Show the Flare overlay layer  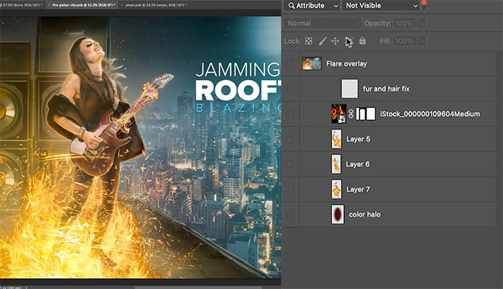[x=290, y=64]
